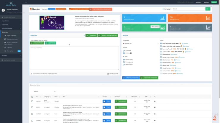This screenshot has width=220, height=123.
Task: Click the AI Voice info icon
Action: point(131,53)
